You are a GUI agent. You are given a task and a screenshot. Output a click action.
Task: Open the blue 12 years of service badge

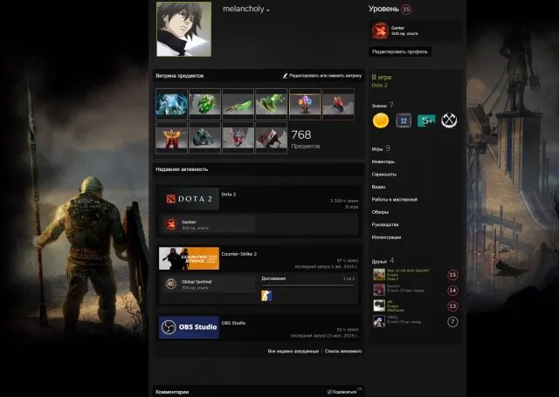tap(404, 120)
